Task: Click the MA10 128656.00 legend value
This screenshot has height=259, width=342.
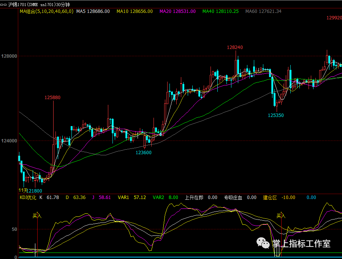Action: (x=135, y=11)
